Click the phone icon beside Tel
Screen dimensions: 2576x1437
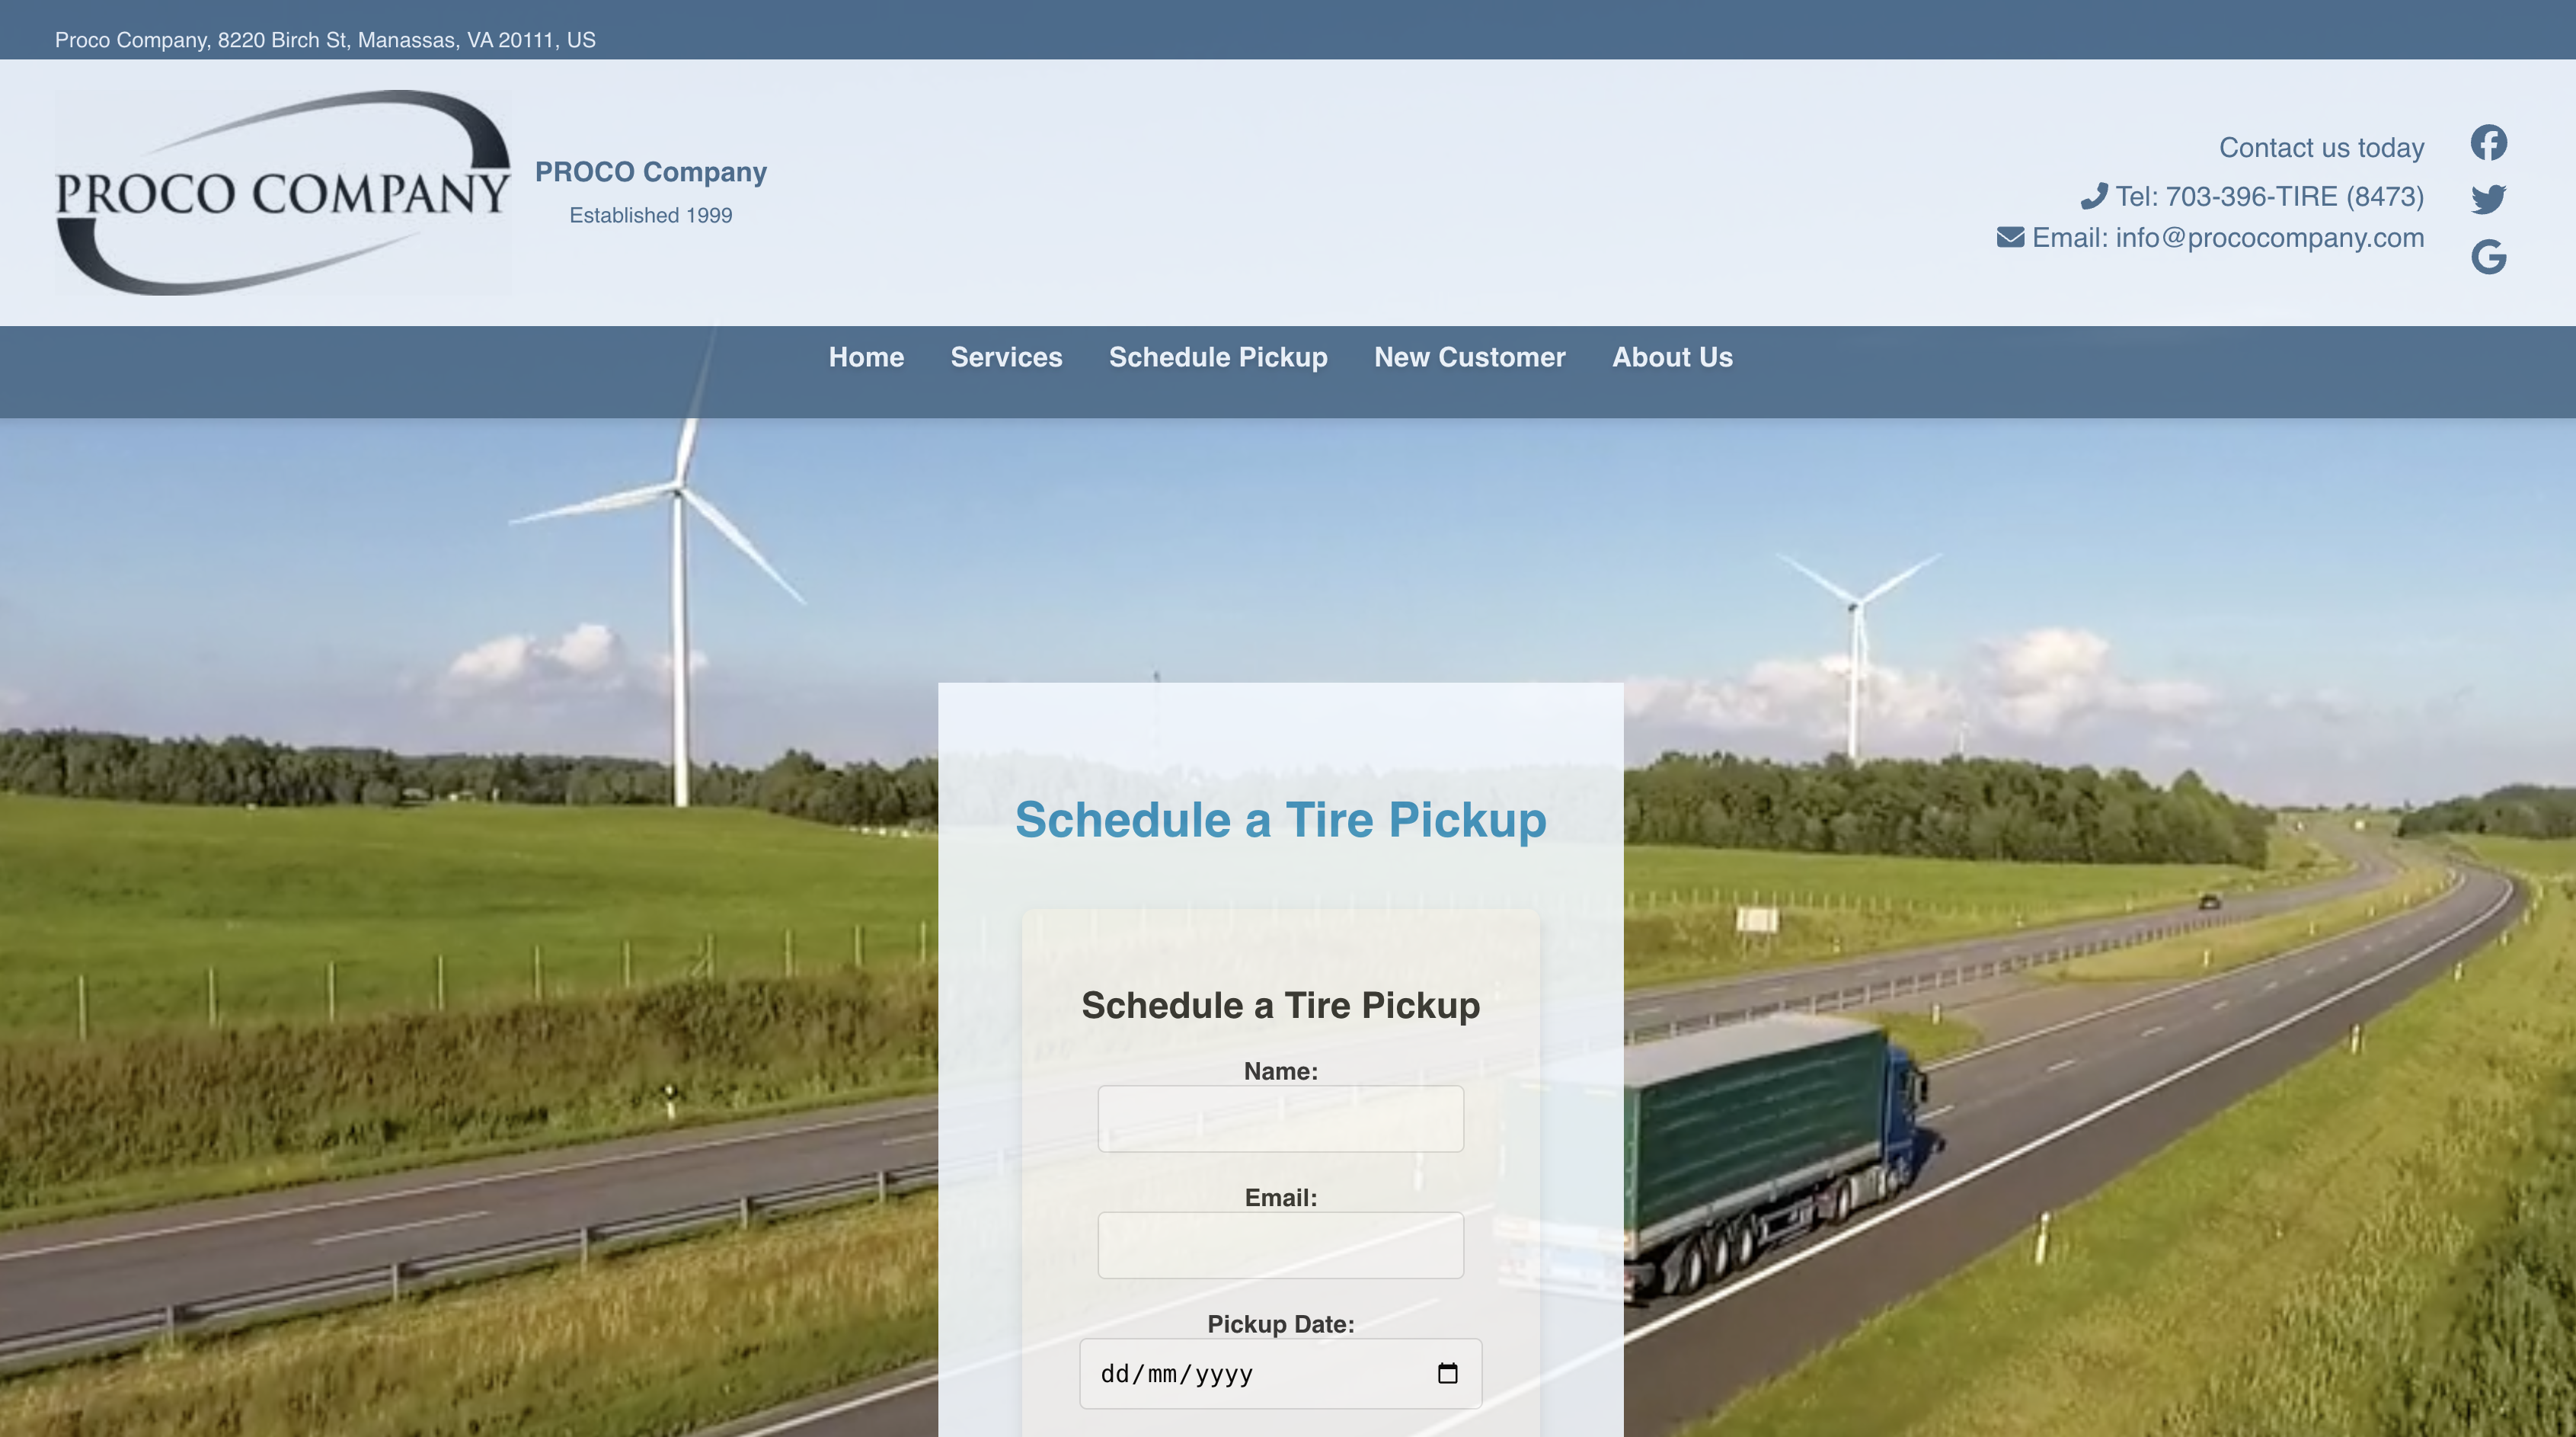(2093, 196)
